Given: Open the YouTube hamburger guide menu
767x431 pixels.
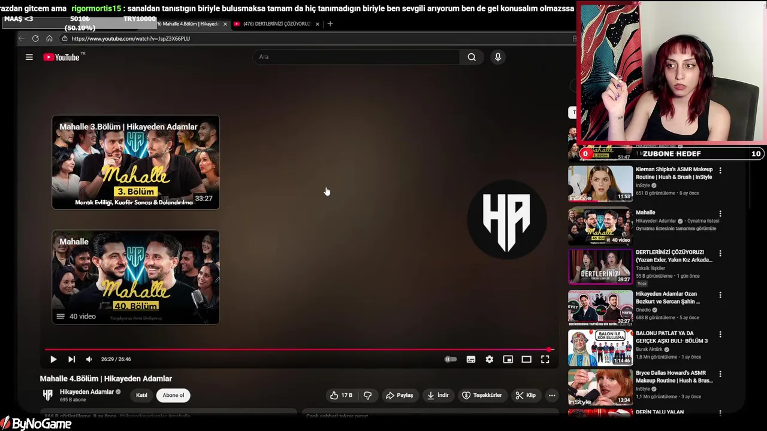Looking at the screenshot, I should (29, 57).
